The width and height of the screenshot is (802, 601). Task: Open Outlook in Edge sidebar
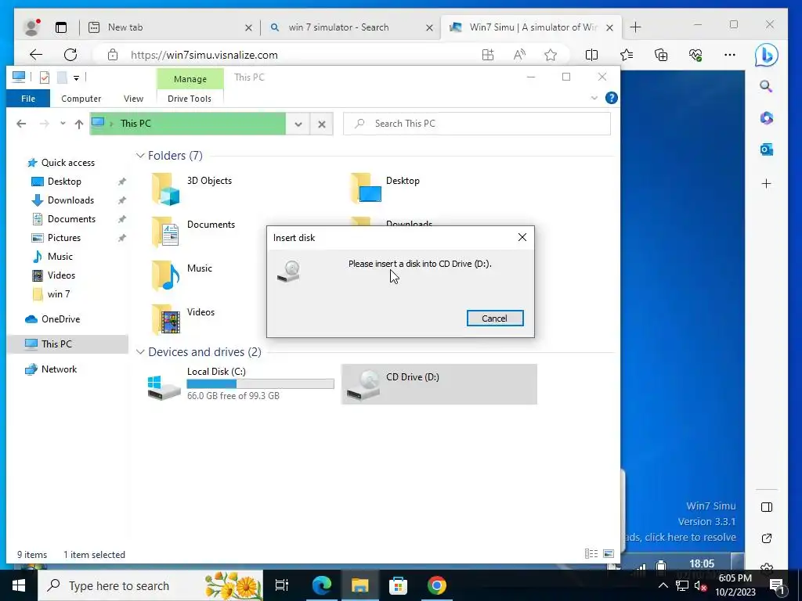pos(766,149)
